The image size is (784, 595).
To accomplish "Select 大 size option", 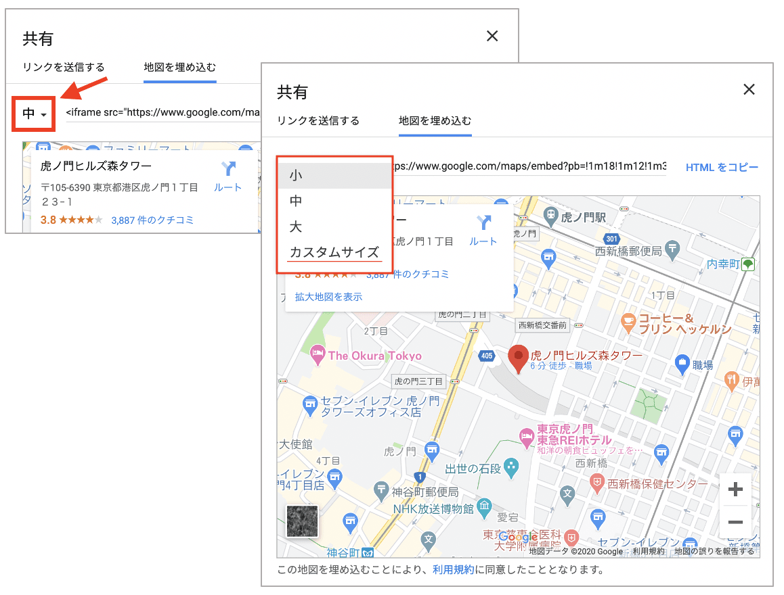I will 334,227.
